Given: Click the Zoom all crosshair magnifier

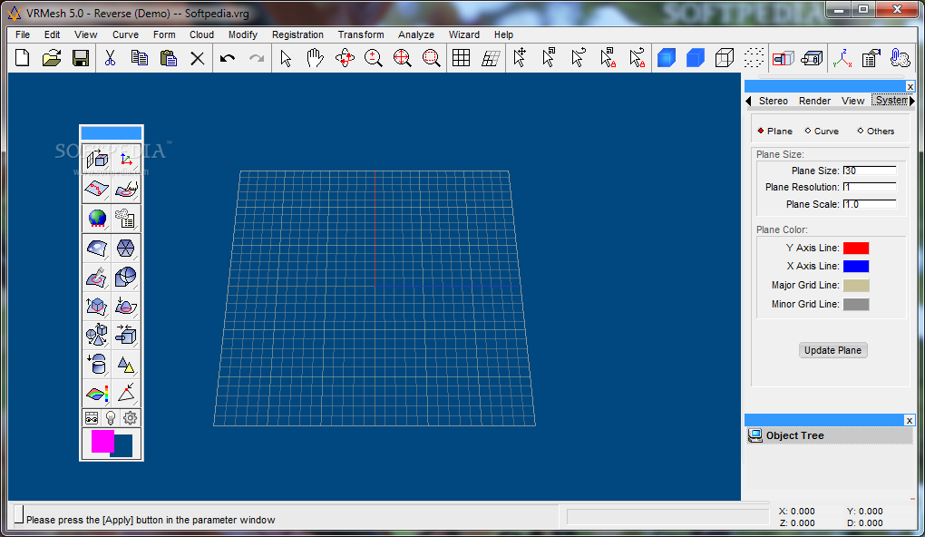Looking at the screenshot, I should (x=403, y=58).
